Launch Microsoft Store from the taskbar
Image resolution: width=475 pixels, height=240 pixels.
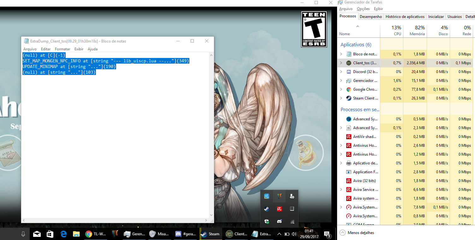coord(50,234)
